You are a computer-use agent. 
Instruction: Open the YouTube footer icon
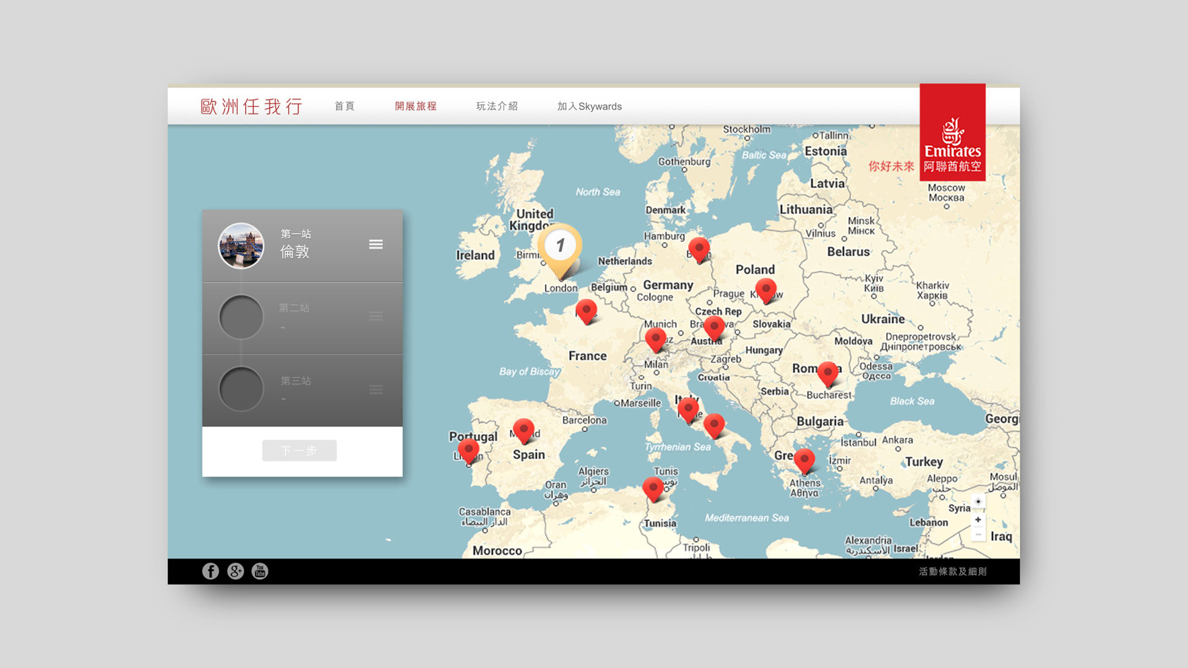pyautogui.click(x=260, y=571)
